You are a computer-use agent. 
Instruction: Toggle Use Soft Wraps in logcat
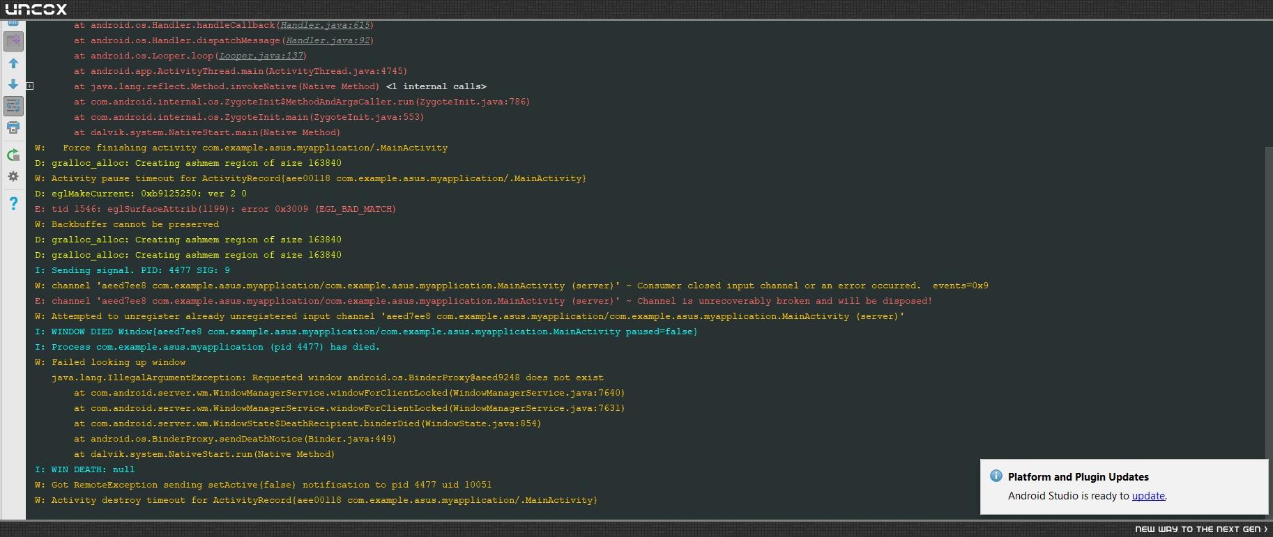(x=13, y=106)
